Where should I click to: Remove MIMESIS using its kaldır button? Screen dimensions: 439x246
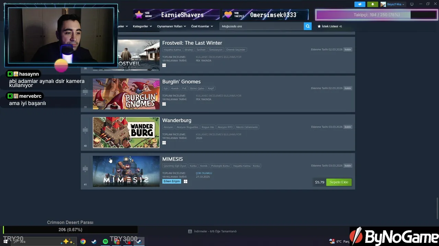348,166
